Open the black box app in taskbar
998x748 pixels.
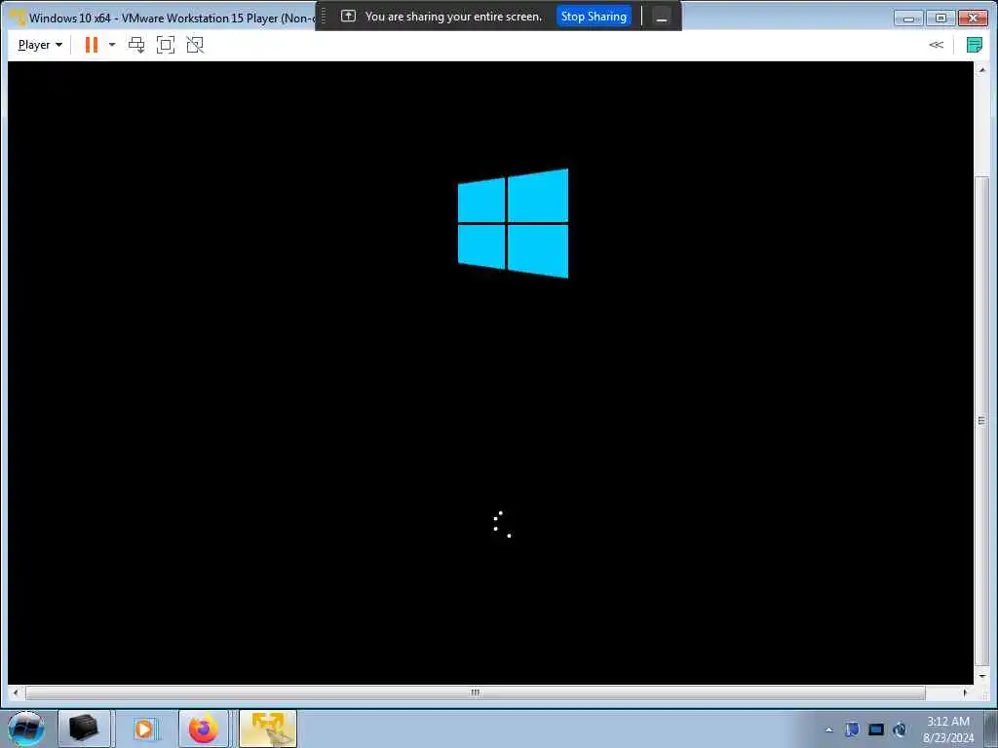pyautogui.click(x=84, y=729)
